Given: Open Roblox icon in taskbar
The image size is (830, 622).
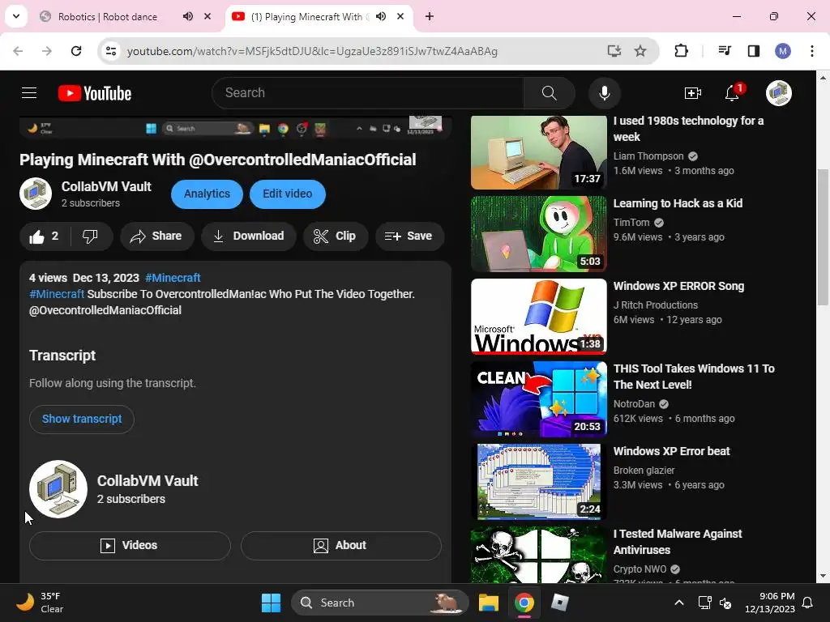Looking at the screenshot, I should point(560,603).
